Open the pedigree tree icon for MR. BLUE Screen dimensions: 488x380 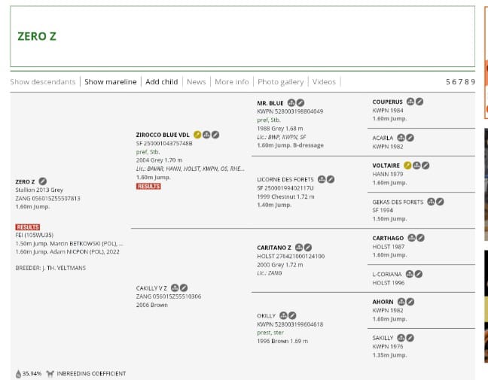pos(291,102)
